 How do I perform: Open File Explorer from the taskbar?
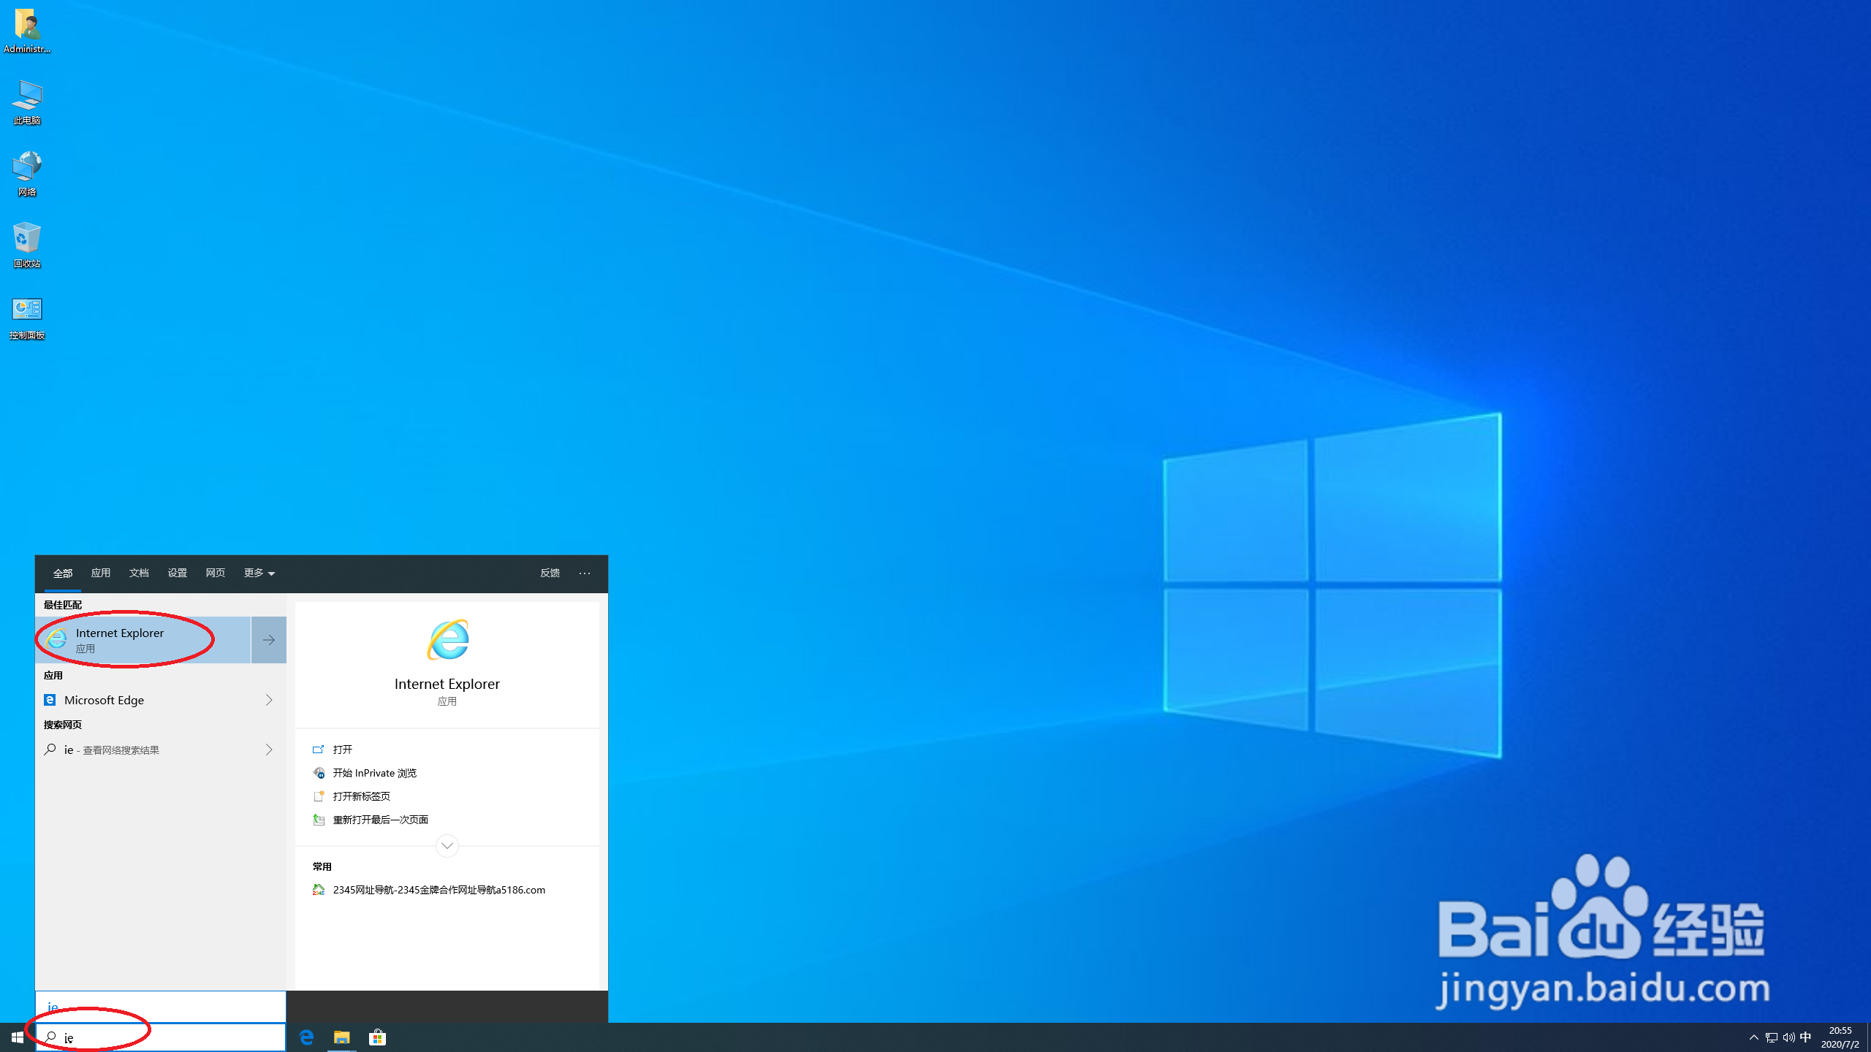click(341, 1037)
